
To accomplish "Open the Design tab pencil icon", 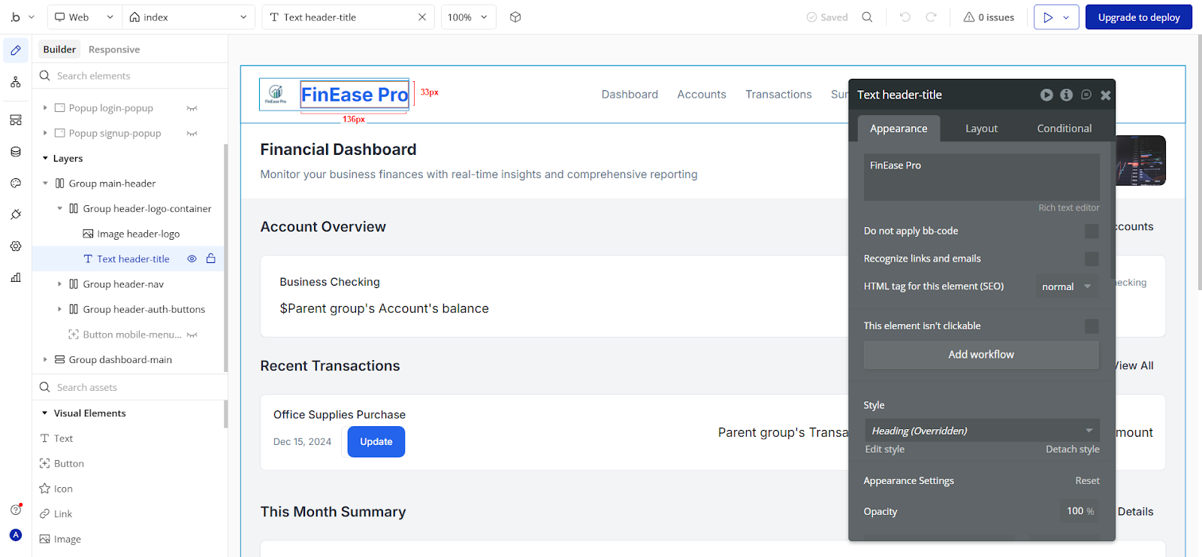I will [x=16, y=50].
